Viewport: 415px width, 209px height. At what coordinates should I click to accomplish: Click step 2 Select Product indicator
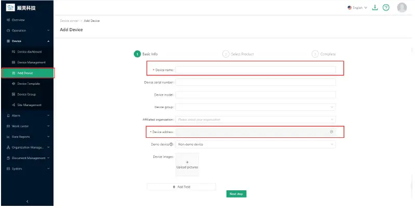pyautogui.click(x=238, y=54)
